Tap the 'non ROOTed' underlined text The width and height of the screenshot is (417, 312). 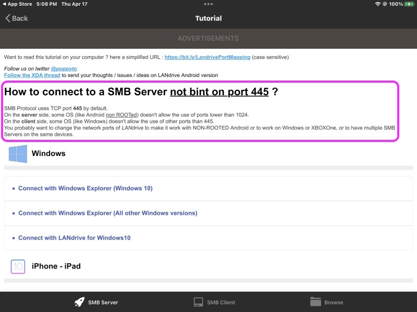tap(122, 115)
